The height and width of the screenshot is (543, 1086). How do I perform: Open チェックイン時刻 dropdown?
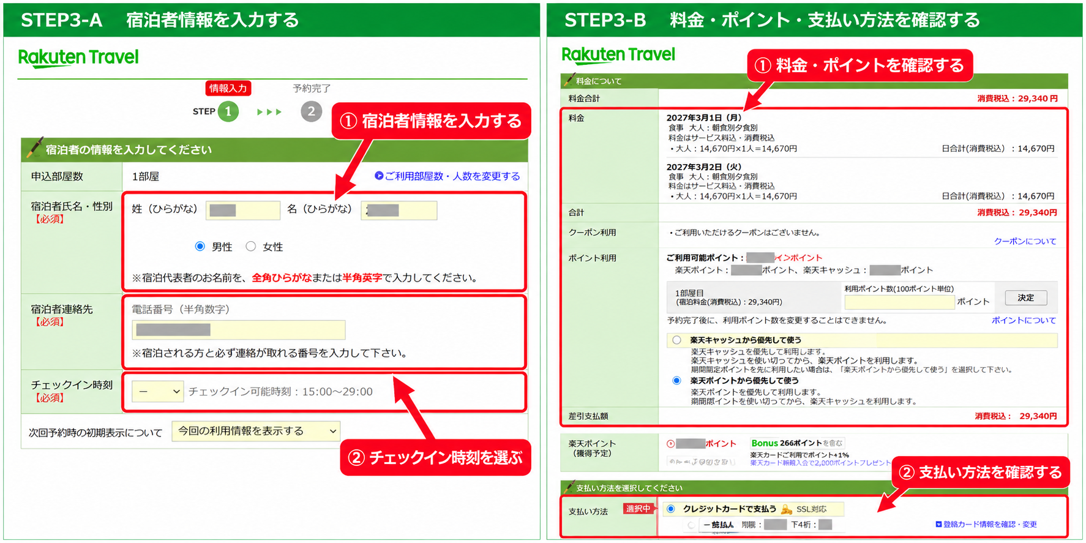pos(158,391)
